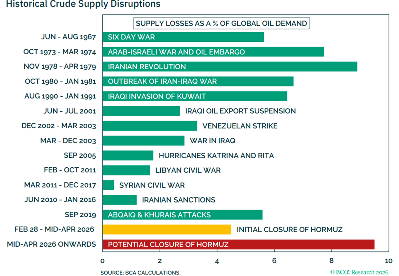Click the War in Iraq label
The width and height of the screenshot is (399, 276).
click(x=212, y=141)
